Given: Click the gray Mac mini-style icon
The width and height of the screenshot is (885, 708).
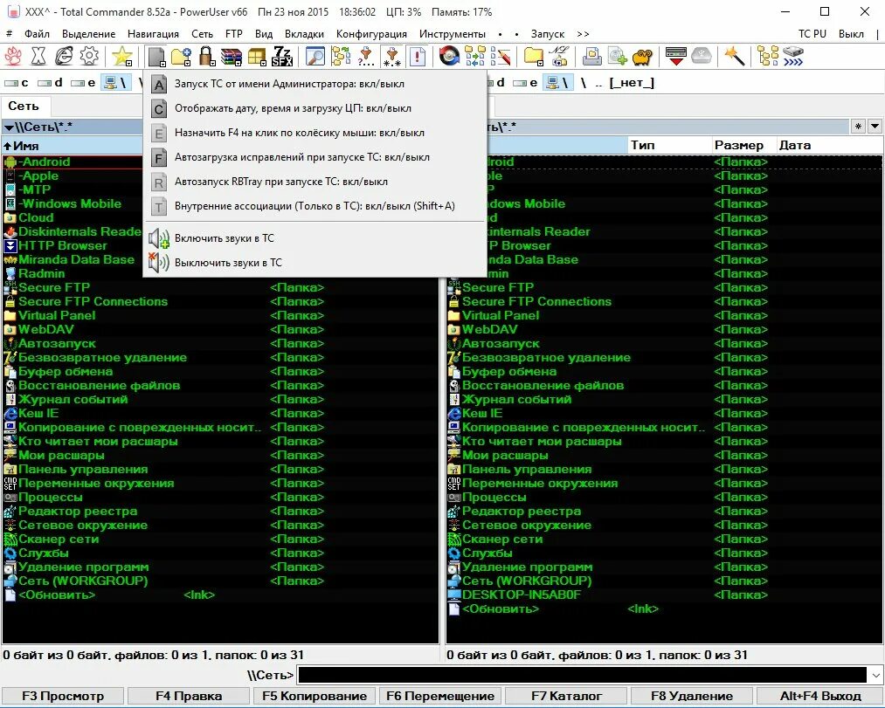Looking at the screenshot, I should (701, 57).
